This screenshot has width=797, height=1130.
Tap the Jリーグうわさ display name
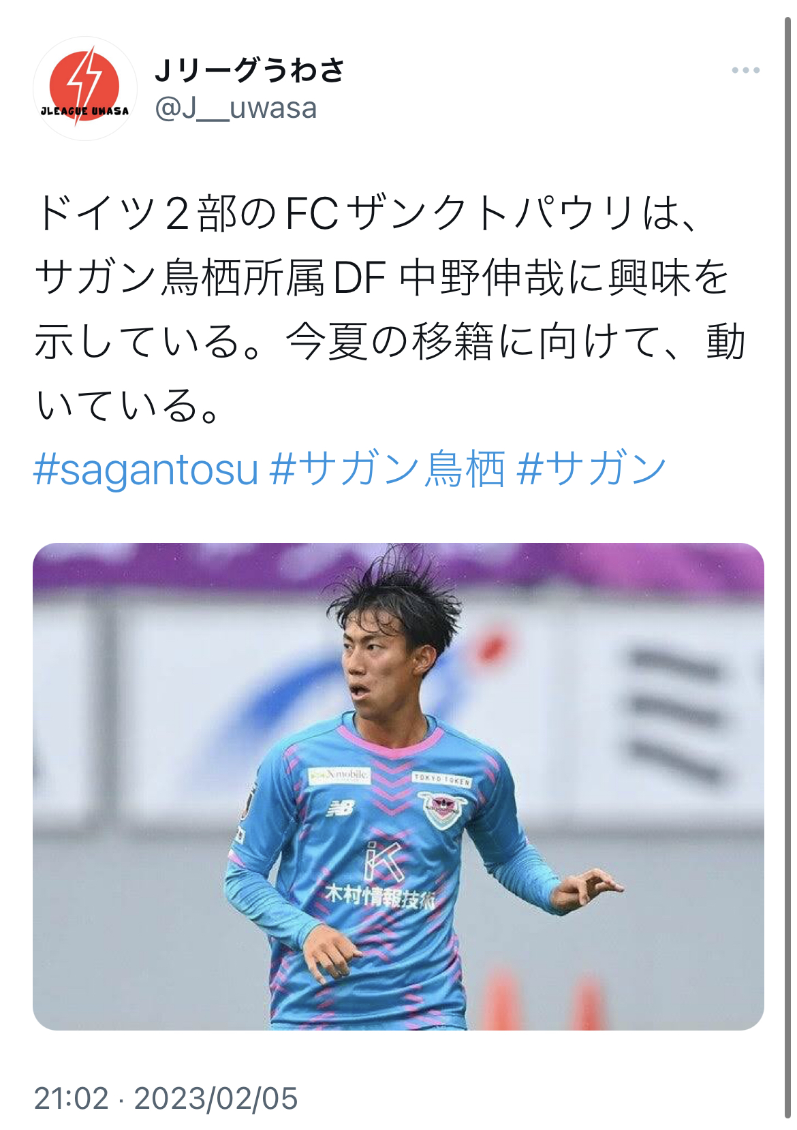[250, 70]
